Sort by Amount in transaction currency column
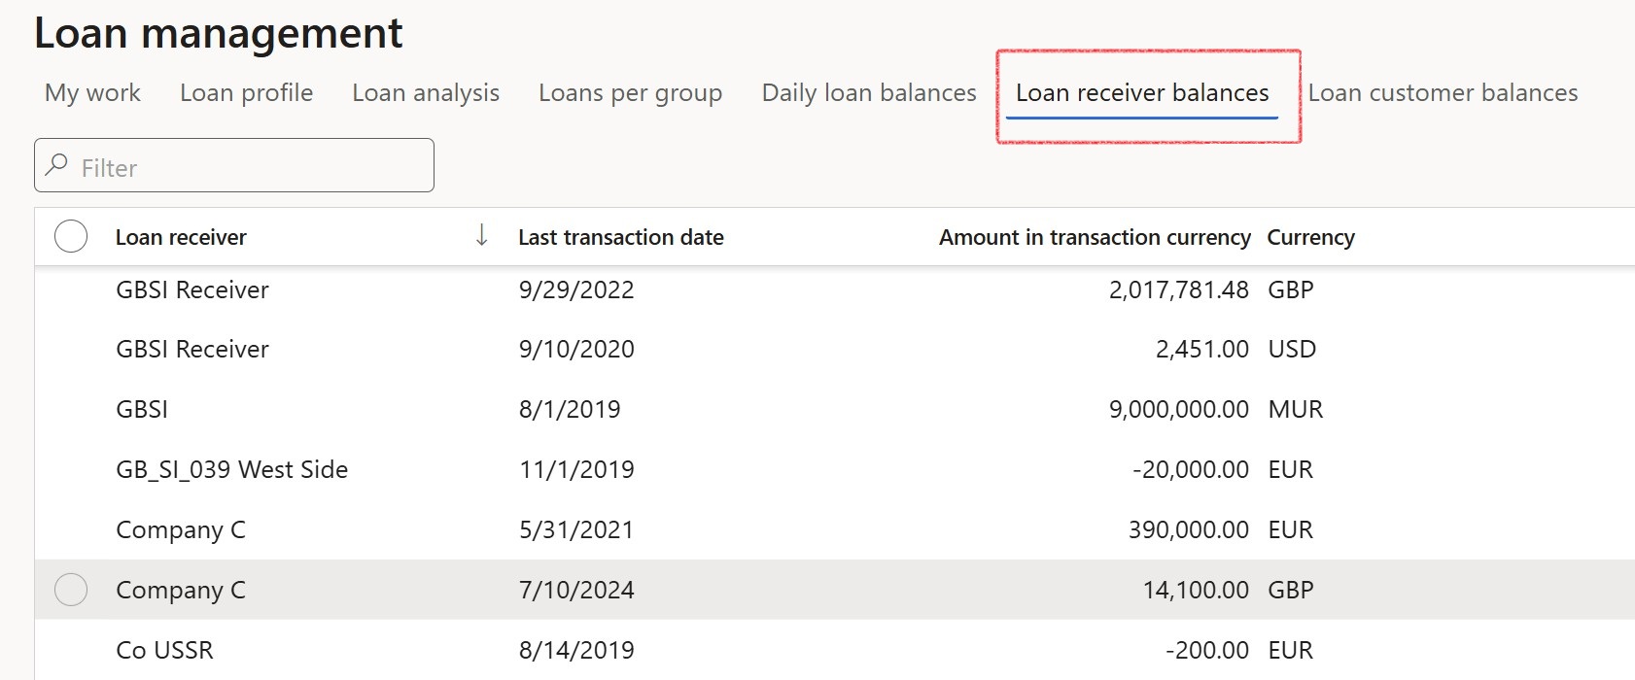This screenshot has width=1635, height=680. (1094, 235)
